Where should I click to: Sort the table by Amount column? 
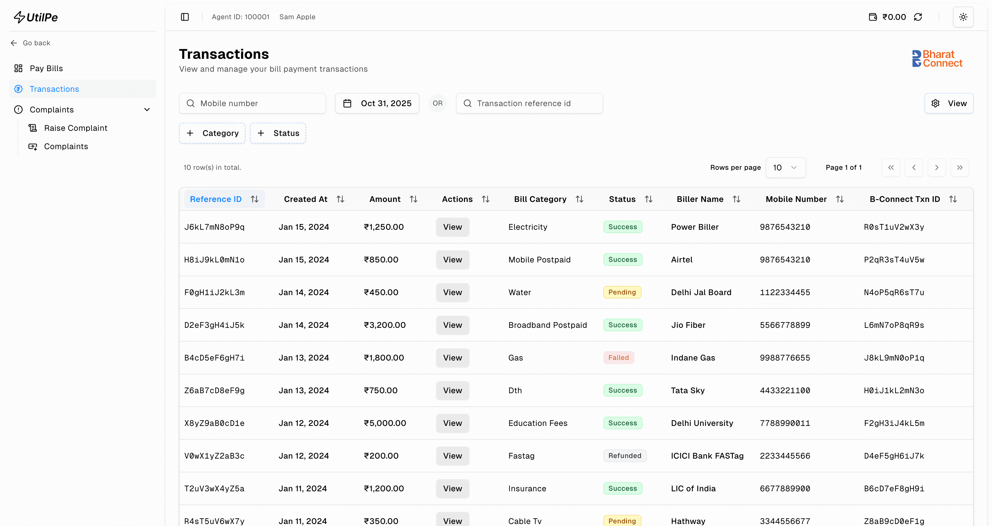[414, 199]
